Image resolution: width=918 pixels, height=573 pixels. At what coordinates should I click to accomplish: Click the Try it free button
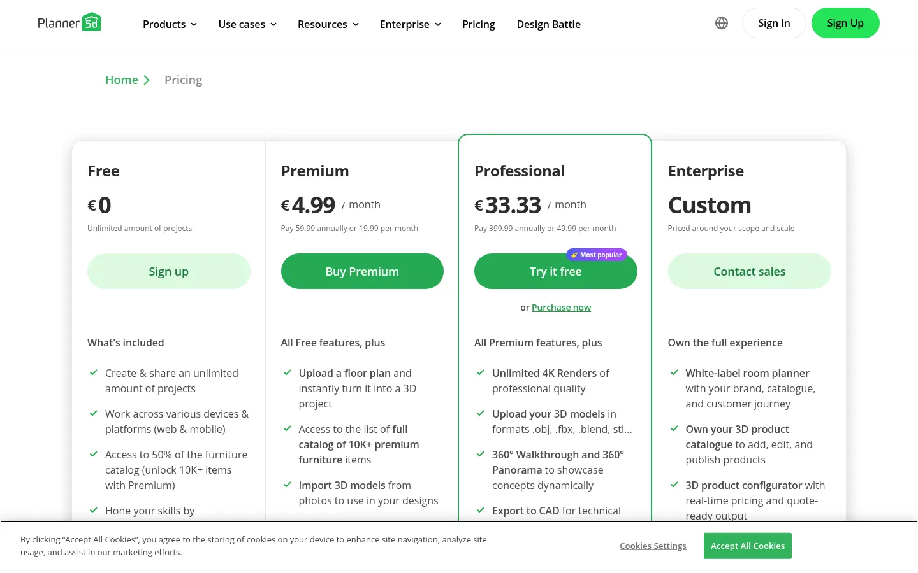[x=556, y=271]
